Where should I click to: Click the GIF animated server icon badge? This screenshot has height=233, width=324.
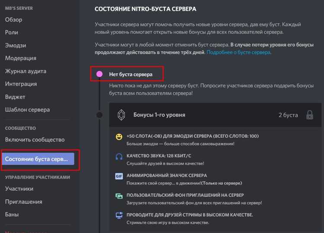click(x=119, y=176)
